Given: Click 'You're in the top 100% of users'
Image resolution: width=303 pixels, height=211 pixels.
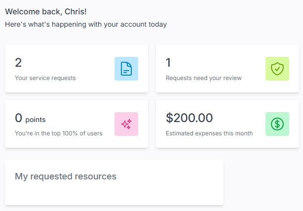Looking at the screenshot, I should click(59, 133).
